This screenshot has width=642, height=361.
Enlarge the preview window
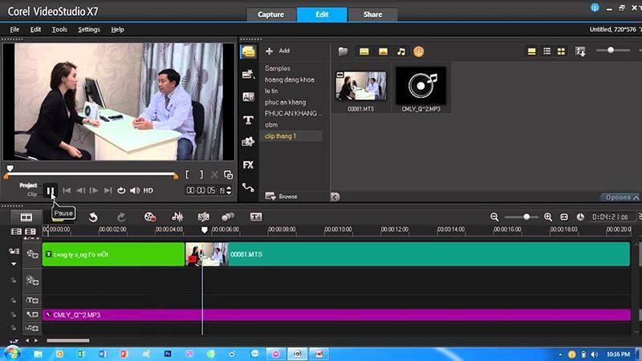click(228, 175)
